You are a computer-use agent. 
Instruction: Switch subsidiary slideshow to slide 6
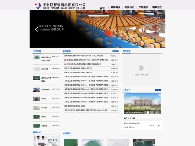point(158,112)
